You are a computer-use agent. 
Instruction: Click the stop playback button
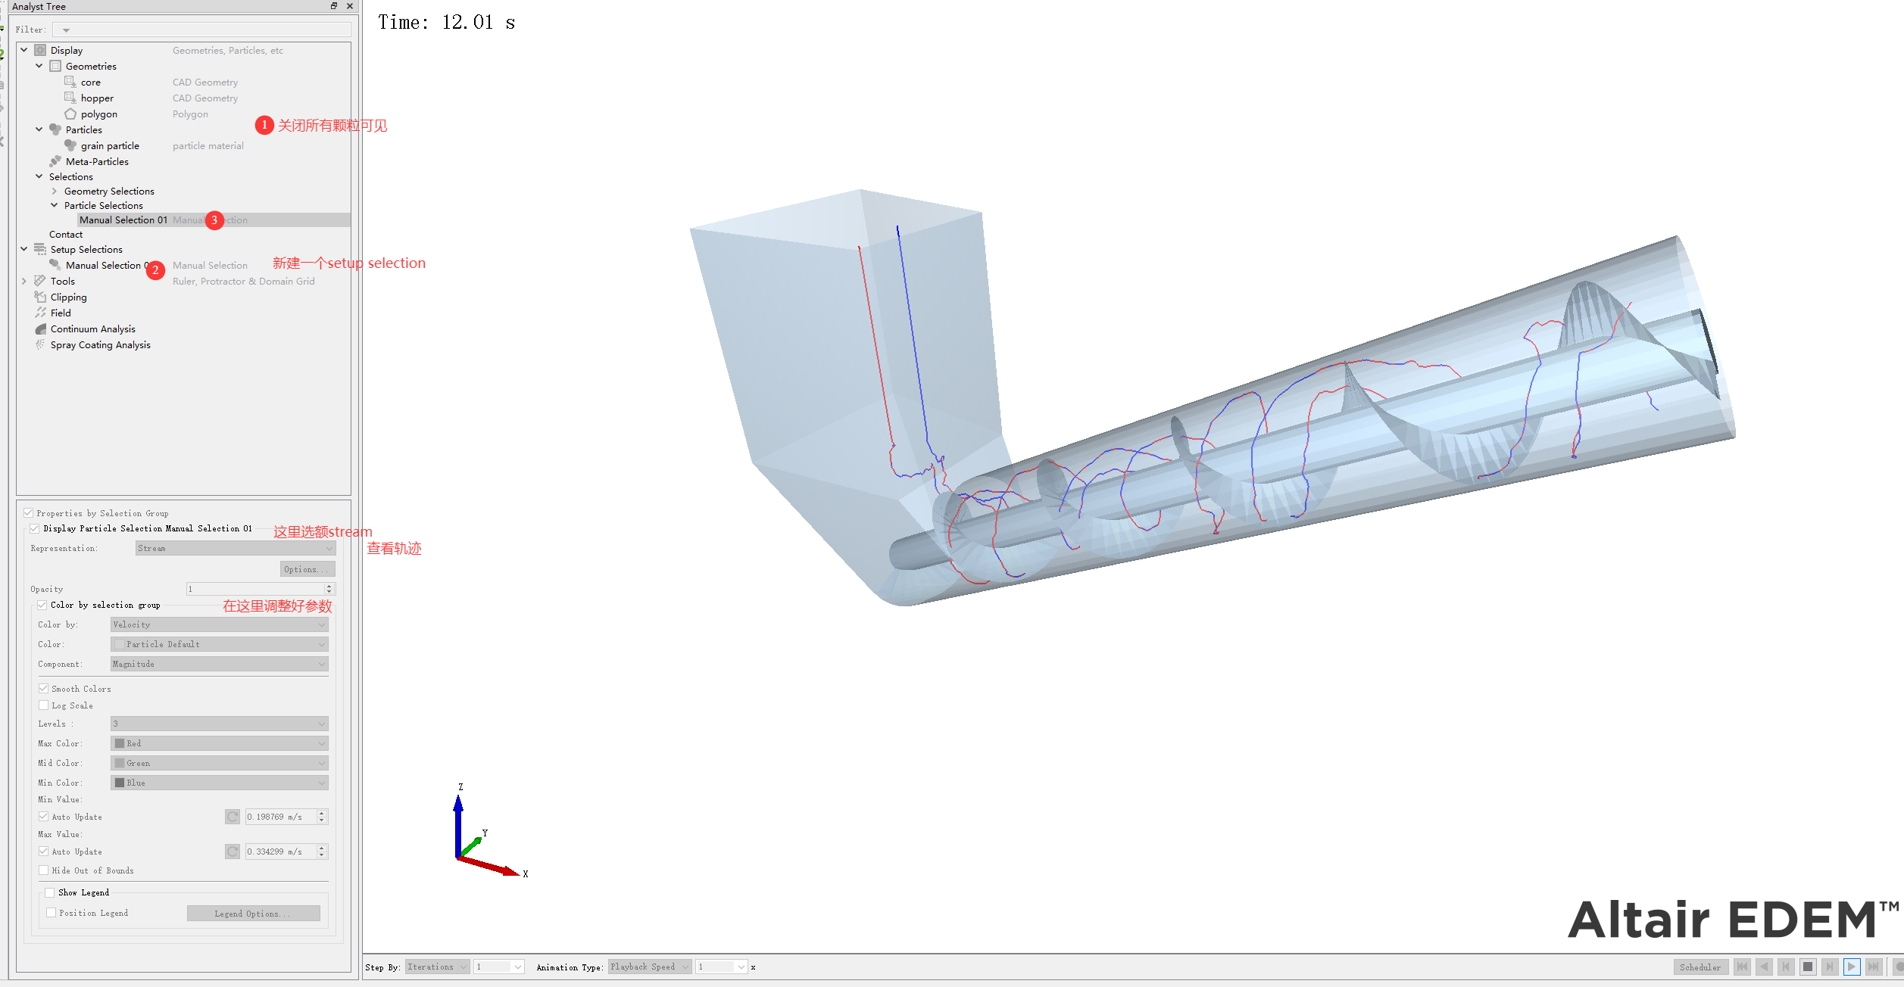(1807, 967)
